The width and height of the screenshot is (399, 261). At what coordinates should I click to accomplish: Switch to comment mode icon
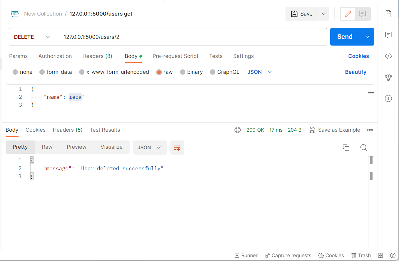363,14
